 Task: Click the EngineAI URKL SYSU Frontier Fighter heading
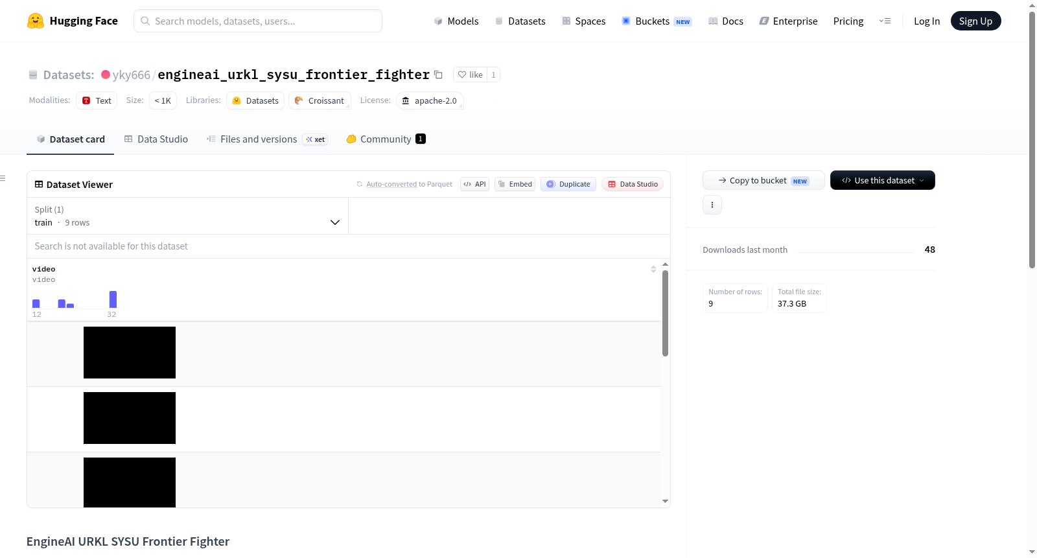(128, 541)
